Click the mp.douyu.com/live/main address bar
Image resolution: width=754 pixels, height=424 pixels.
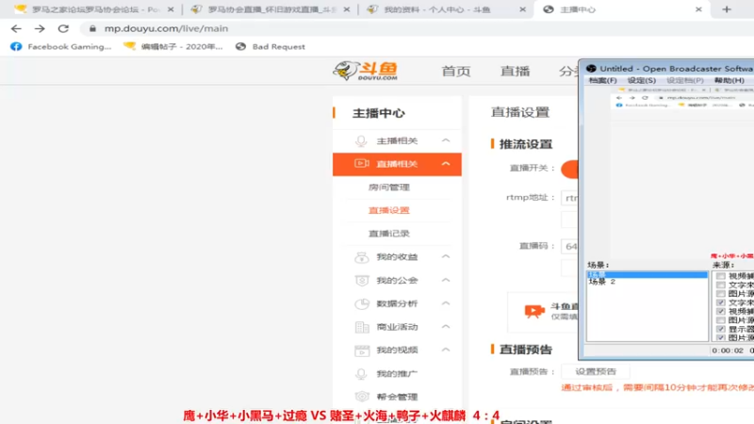click(x=166, y=29)
